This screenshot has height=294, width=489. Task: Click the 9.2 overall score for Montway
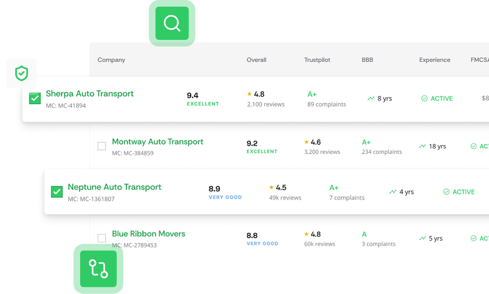pos(252,143)
